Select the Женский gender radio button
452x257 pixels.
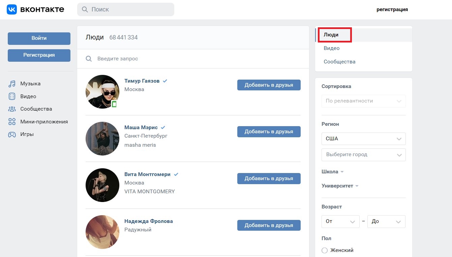[324, 250]
